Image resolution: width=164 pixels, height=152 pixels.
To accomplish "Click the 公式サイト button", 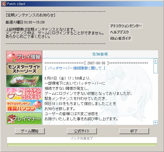I will coord(82,131).
